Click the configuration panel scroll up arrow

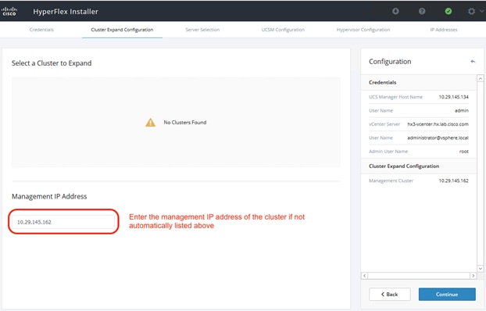480,78
